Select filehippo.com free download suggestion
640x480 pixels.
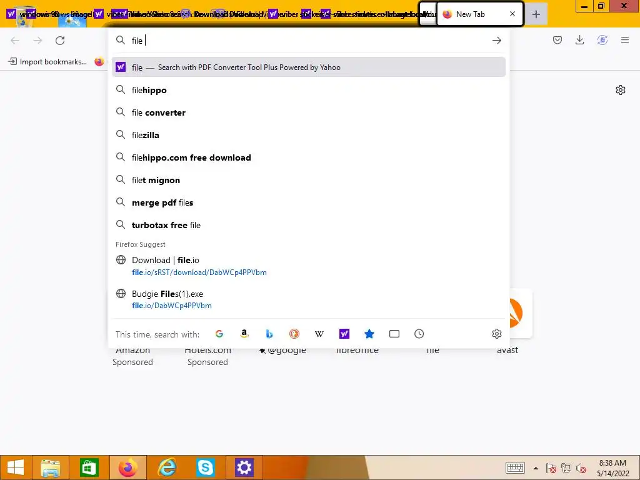tap(309, 157)
